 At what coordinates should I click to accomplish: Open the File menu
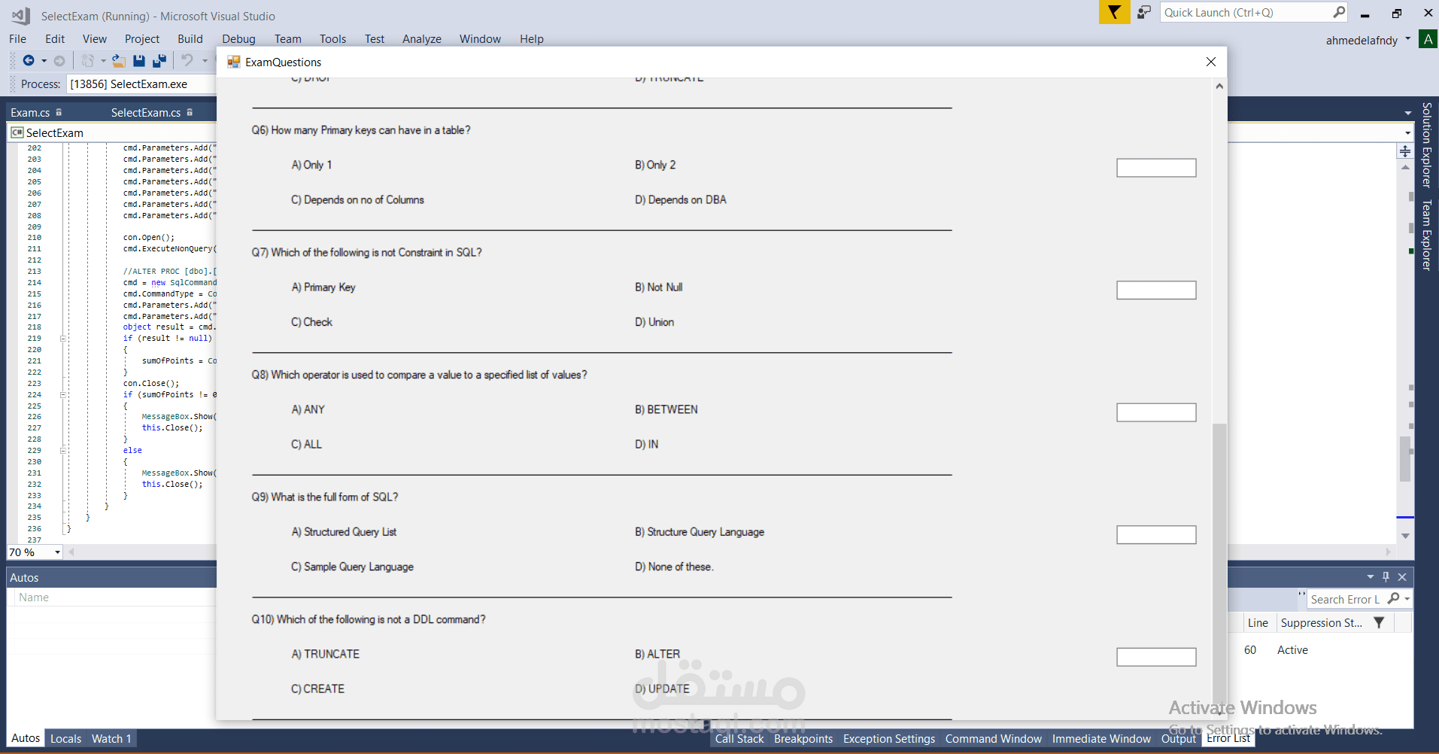pos(18,38)
